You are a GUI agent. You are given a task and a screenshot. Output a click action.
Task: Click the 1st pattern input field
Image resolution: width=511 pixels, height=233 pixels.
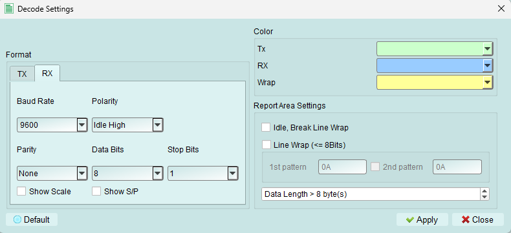coord(343,167)
